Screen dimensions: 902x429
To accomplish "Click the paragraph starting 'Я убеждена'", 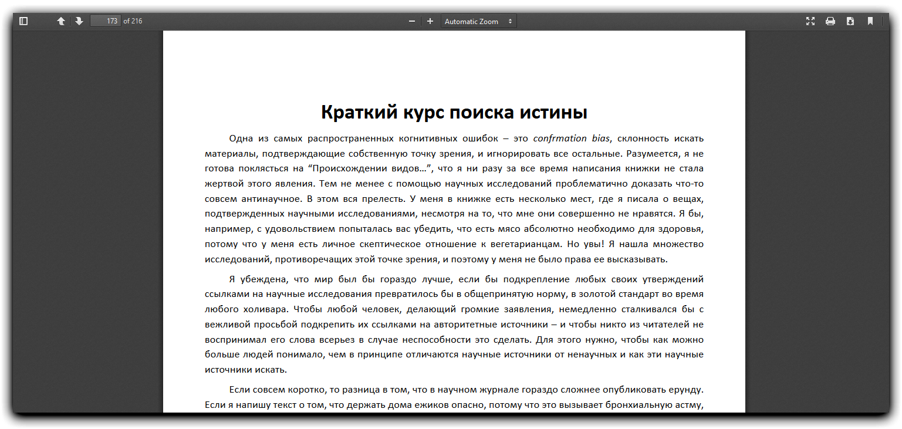I will point(454,325).
